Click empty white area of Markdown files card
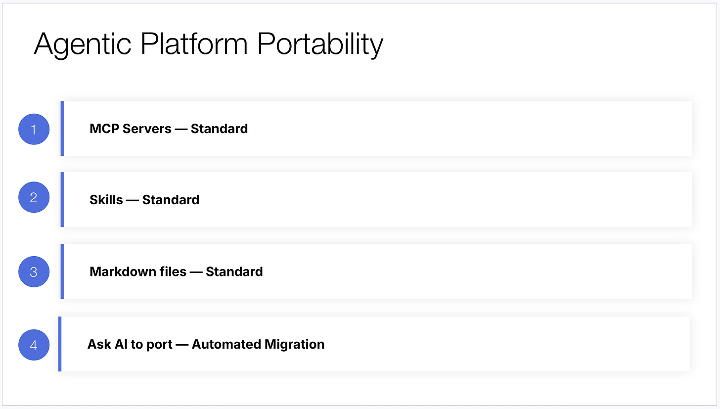 pos(475,272)
